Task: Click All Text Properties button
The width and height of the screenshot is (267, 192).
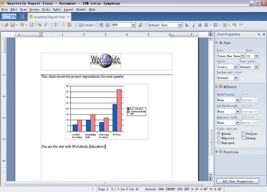Action: 238,181
